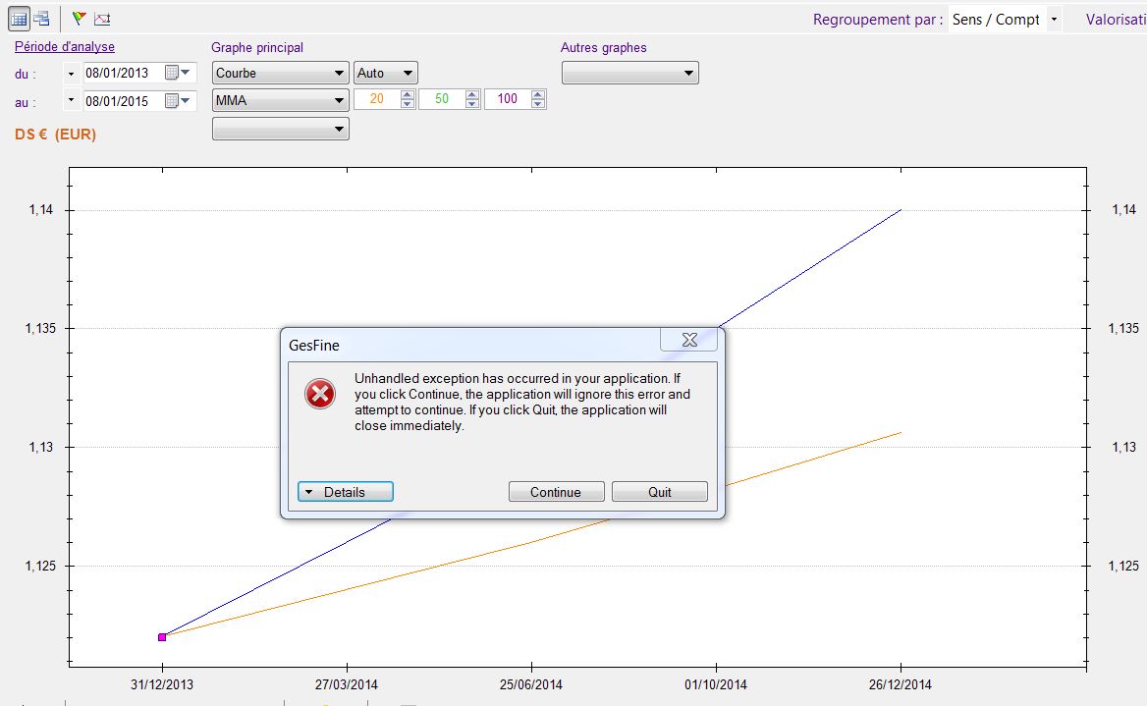Click the stepper arrows for the purple 100 period value

click(537, 100)
